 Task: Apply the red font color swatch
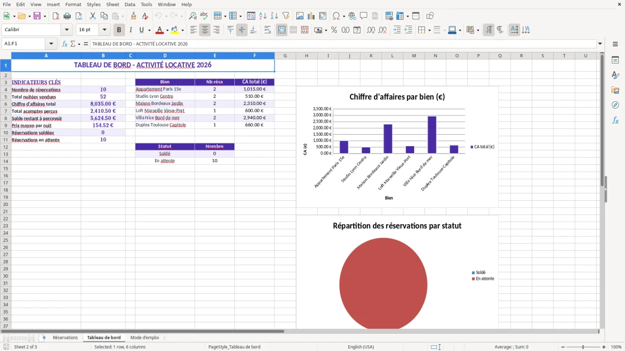pyautogui.click(x=159, y=30)
